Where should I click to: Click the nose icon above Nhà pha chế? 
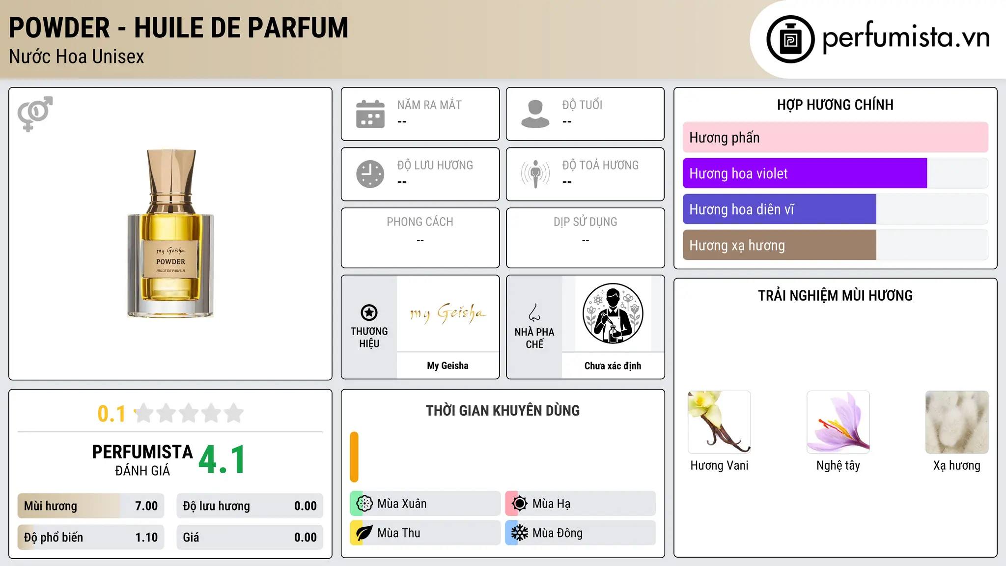534,312
